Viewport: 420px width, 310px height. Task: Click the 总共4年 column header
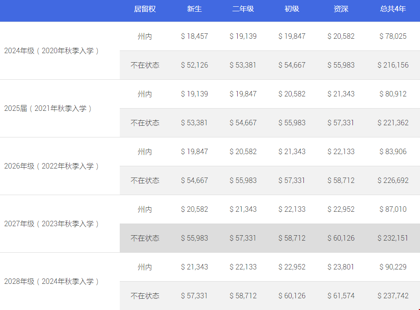coord(393,9)
